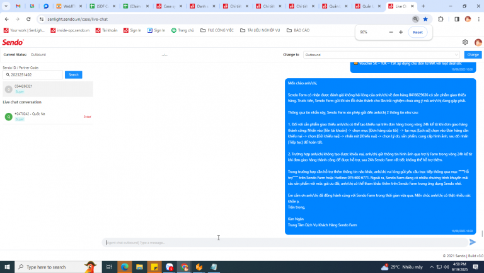Open the FILE CÔNG VIỆC bookmark folder
The image size is (484, 273).
(x=217, y=30)
